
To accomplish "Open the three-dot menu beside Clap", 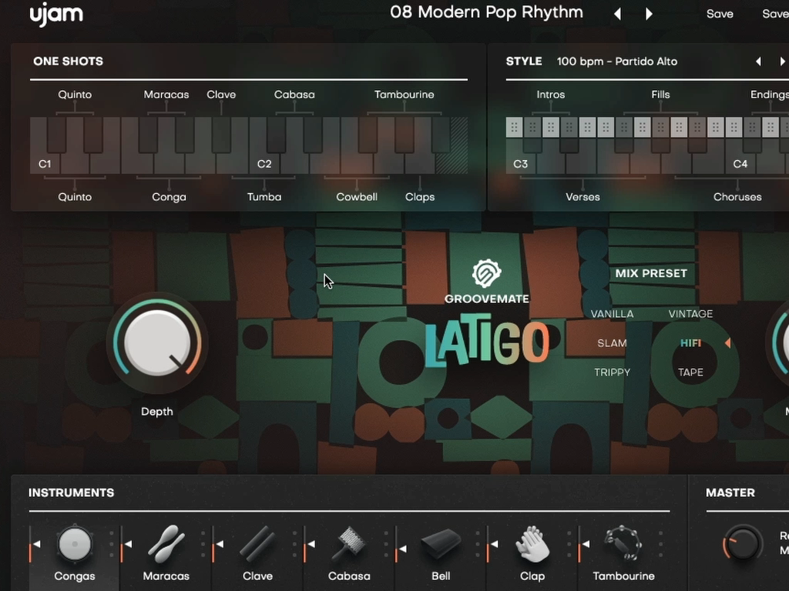I will 569,544.
